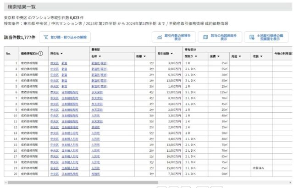
Task: Open the 水天宮前 station link in row 7
Action: (x=97, y=98)
